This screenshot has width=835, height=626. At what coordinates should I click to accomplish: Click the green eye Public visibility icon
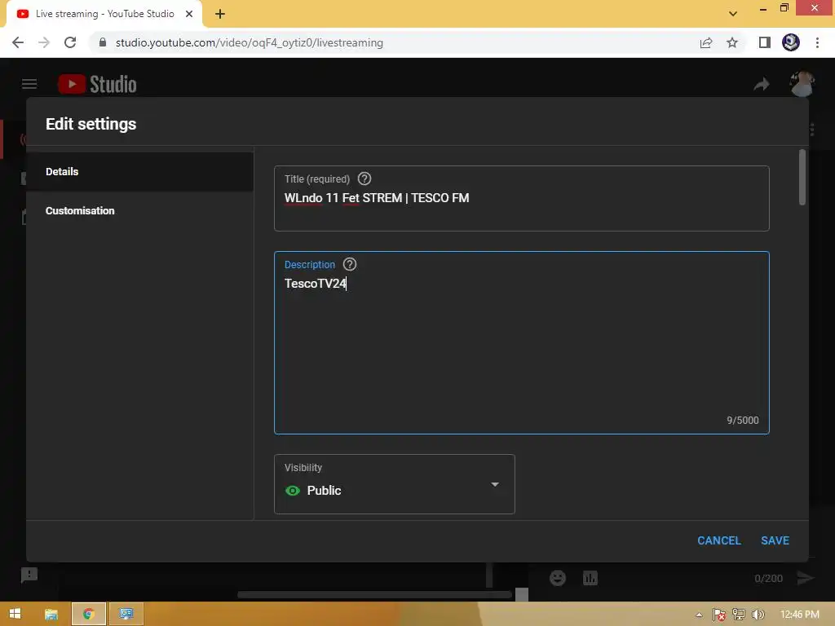tap(293, 490)
